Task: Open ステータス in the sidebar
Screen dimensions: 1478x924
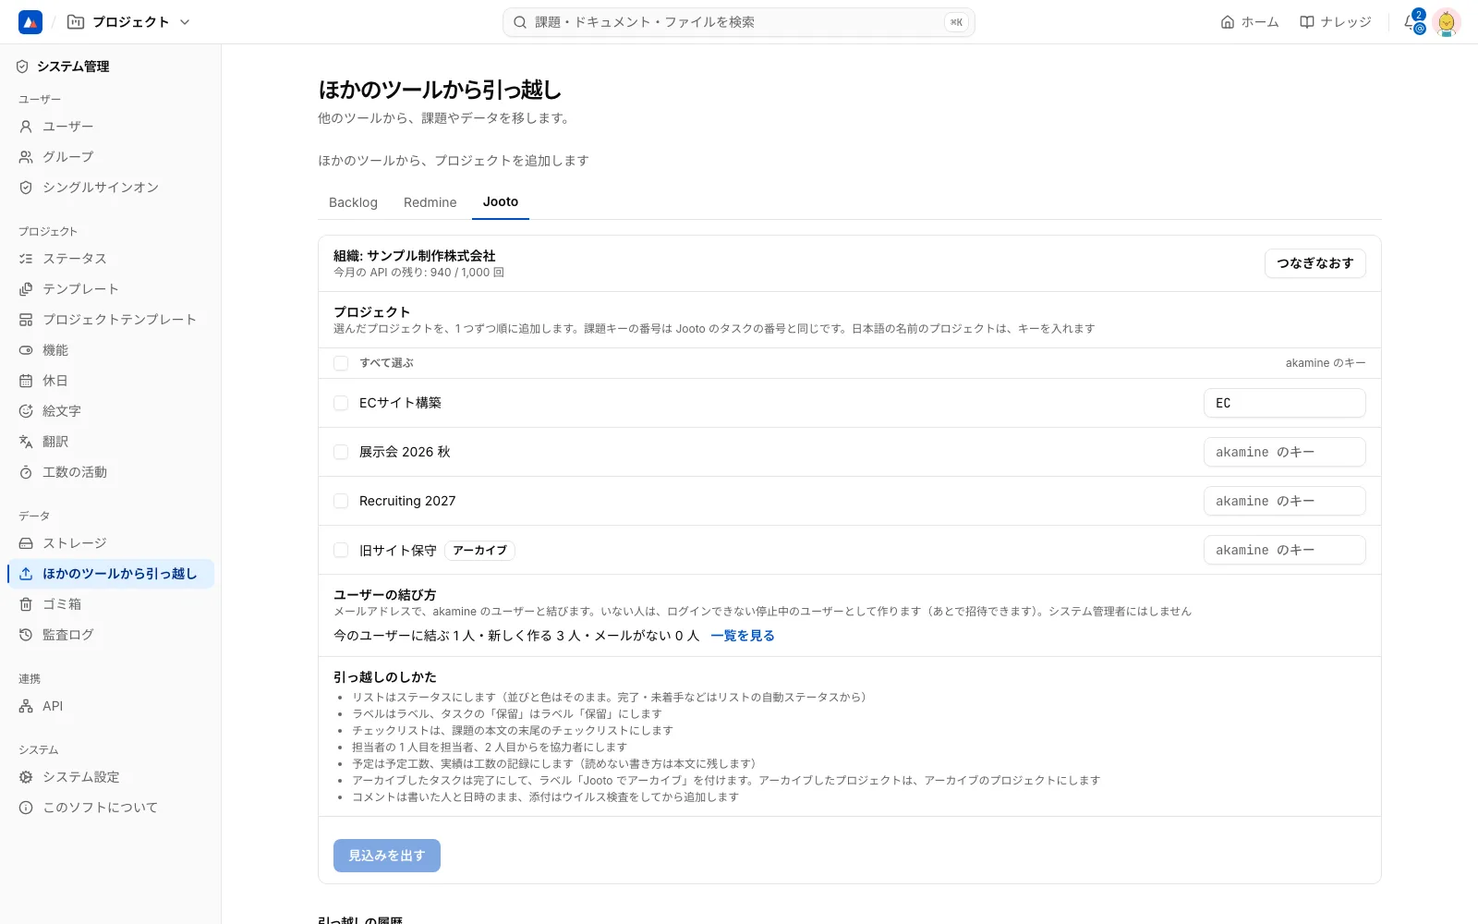Action: pos(111,259)
